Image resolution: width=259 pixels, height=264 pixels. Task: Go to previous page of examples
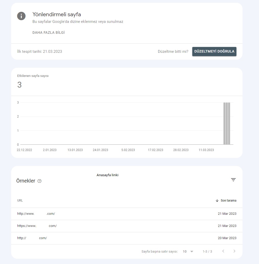click(x=223, y=251)
